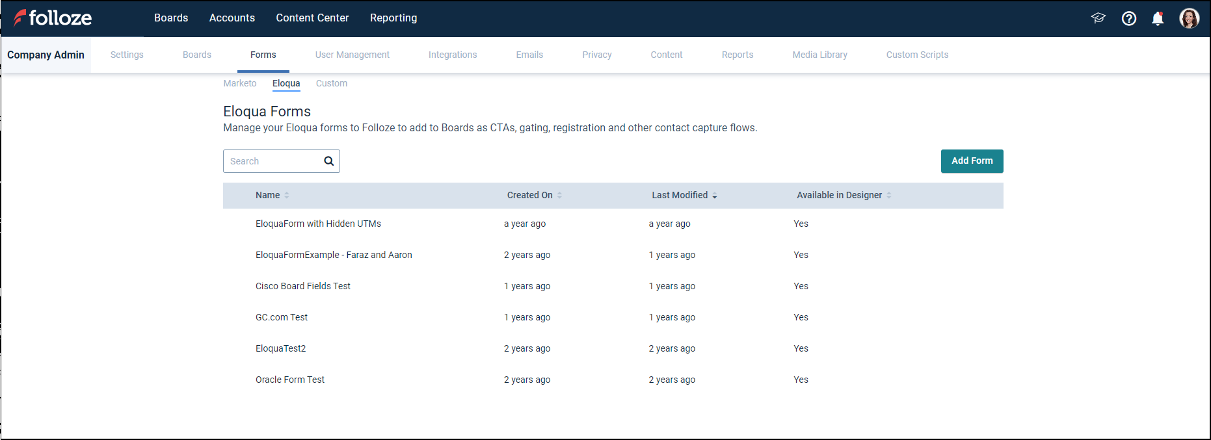Open the User Management tab
Screen dimensions: 1211x440
[x=353, y=55]
